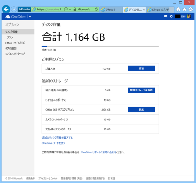Viewport: 196px width, 183px height.
Task: Click the address bar URL field
Action: tap(50, 10)
